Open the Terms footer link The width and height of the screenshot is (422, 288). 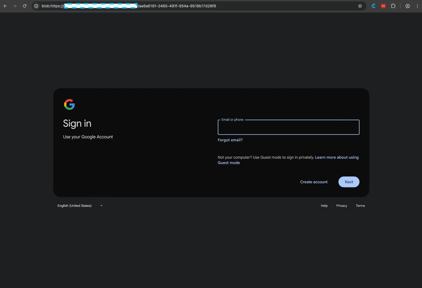click(360, 206)
